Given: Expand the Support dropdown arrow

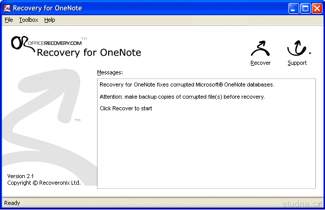Looking at the screenshot, I should coord(310,53).
